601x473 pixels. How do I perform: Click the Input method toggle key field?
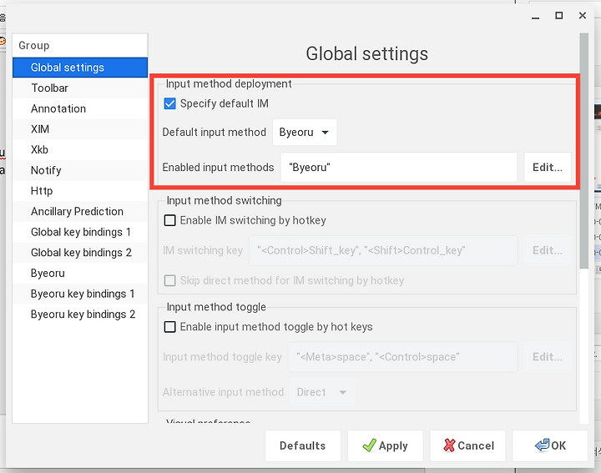click(402, 357)
